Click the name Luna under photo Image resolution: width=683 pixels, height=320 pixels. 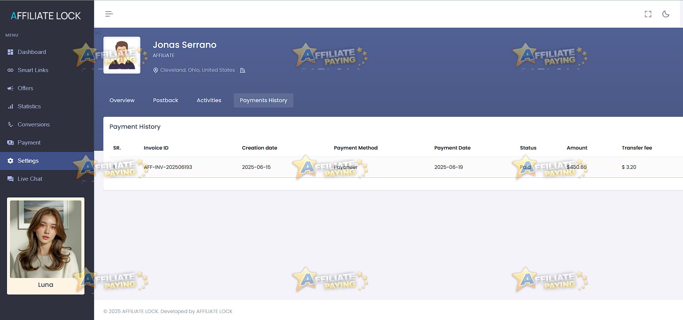point(46,285)
